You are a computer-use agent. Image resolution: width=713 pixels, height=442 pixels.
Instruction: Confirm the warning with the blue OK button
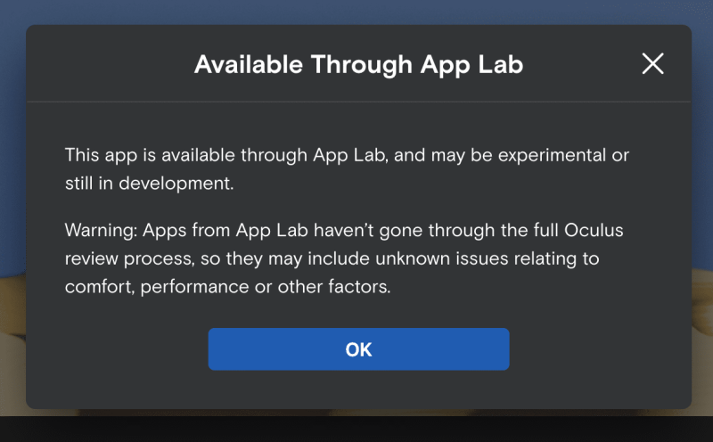point(359,349)
